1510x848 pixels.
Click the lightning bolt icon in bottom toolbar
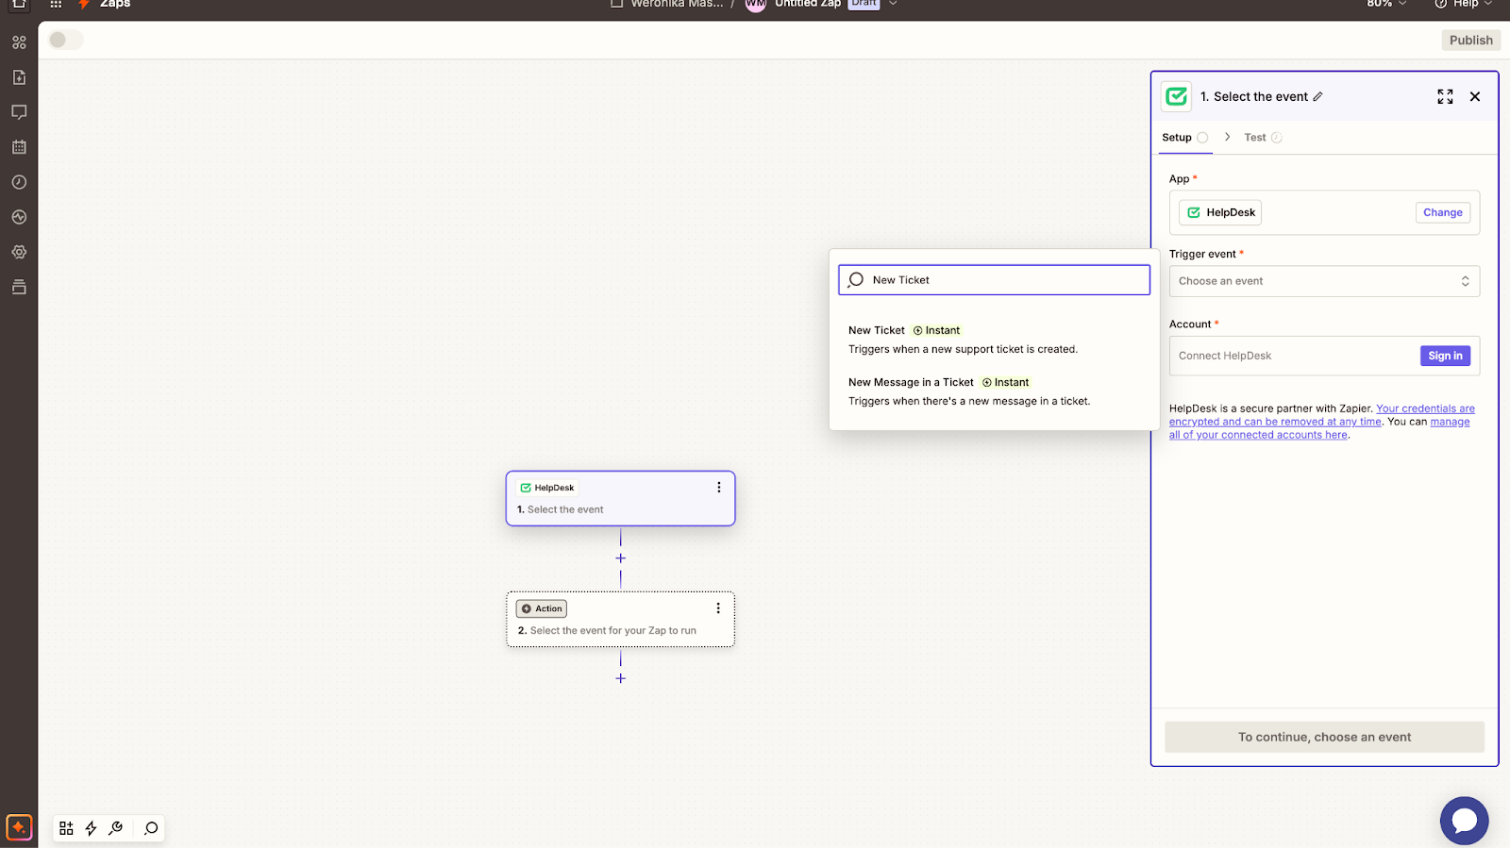click(92, 828)
